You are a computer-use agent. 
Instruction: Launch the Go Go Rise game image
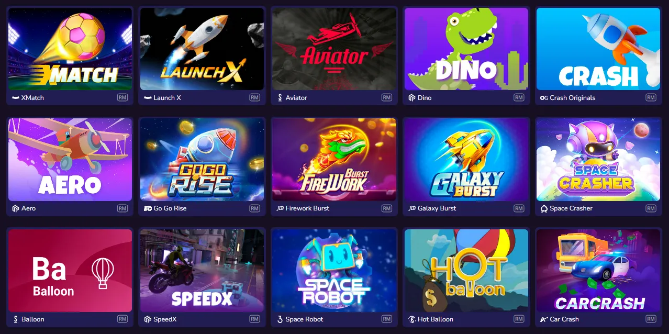[202, 160]
